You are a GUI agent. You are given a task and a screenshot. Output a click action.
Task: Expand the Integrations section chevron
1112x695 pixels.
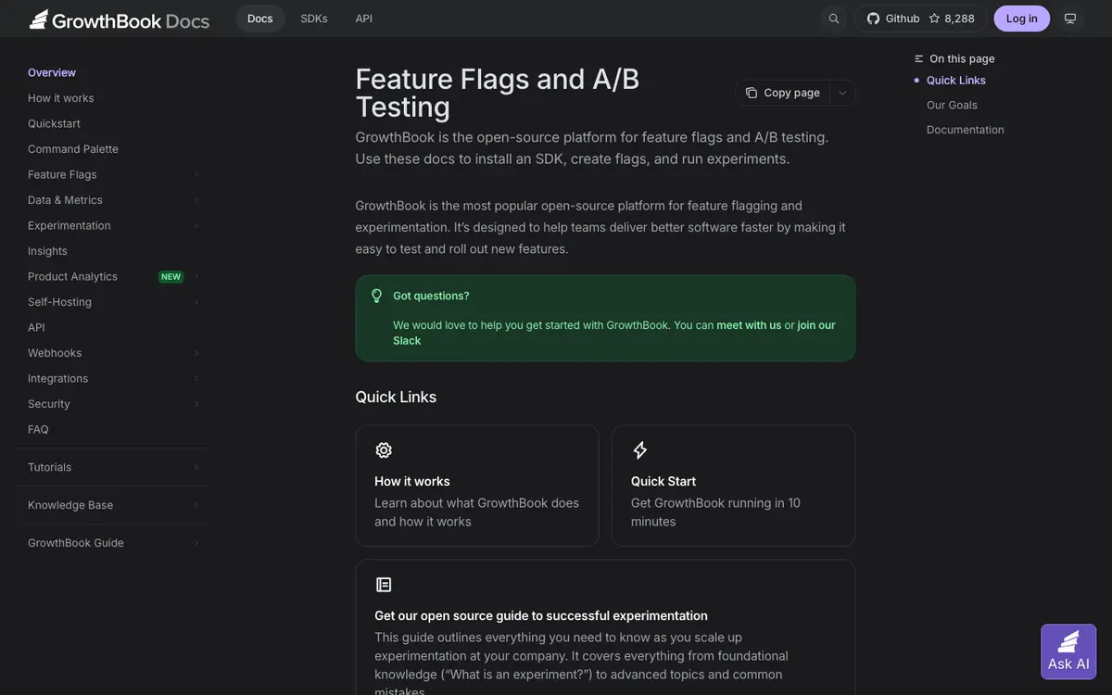point(196,378)
